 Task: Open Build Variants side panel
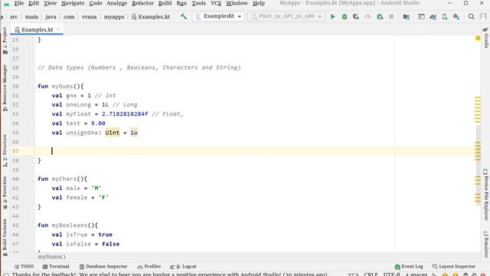pos(5,237)
